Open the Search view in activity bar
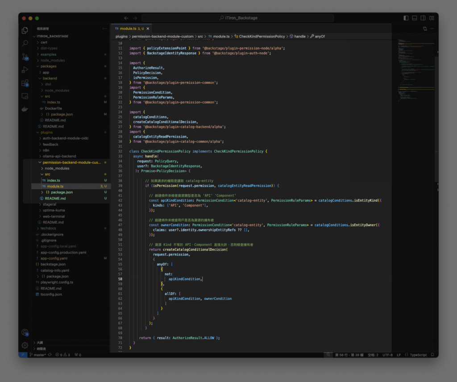Viewport: 457px width, 382px height. coord(25,43)
